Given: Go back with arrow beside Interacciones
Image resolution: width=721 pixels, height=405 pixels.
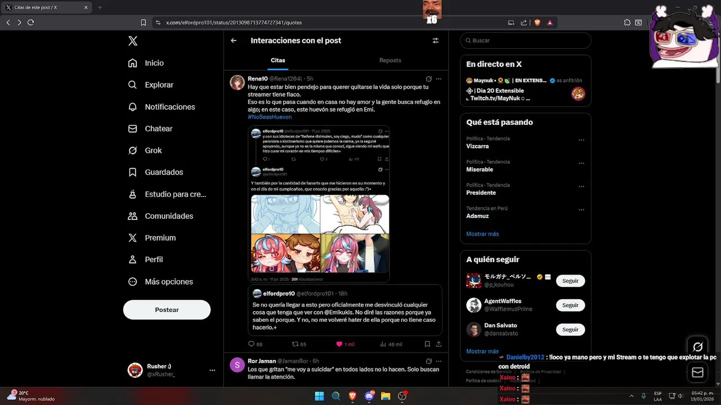Looking at the screenshot, I should [x=234, y=40].
